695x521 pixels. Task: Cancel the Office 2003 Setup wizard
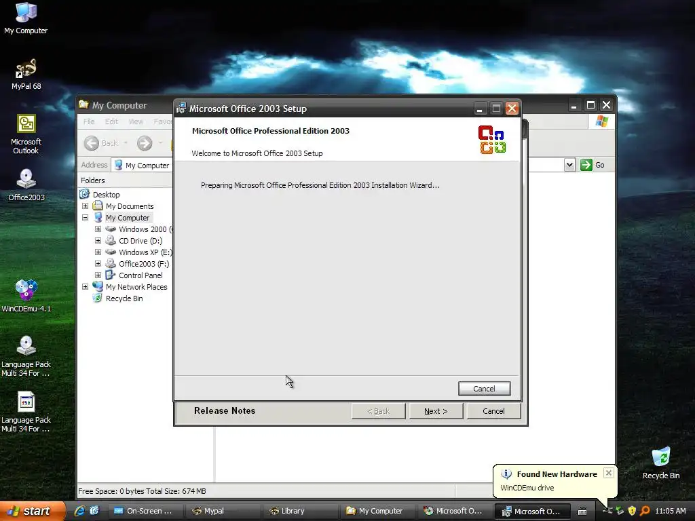tap(484, 389)
